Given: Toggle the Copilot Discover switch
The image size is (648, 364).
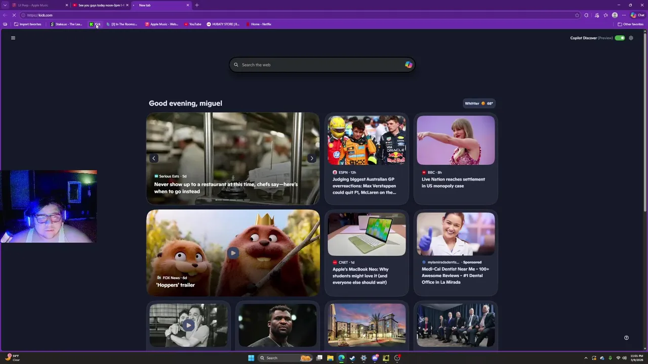Looking at the screenshot, I should (620, 38).
